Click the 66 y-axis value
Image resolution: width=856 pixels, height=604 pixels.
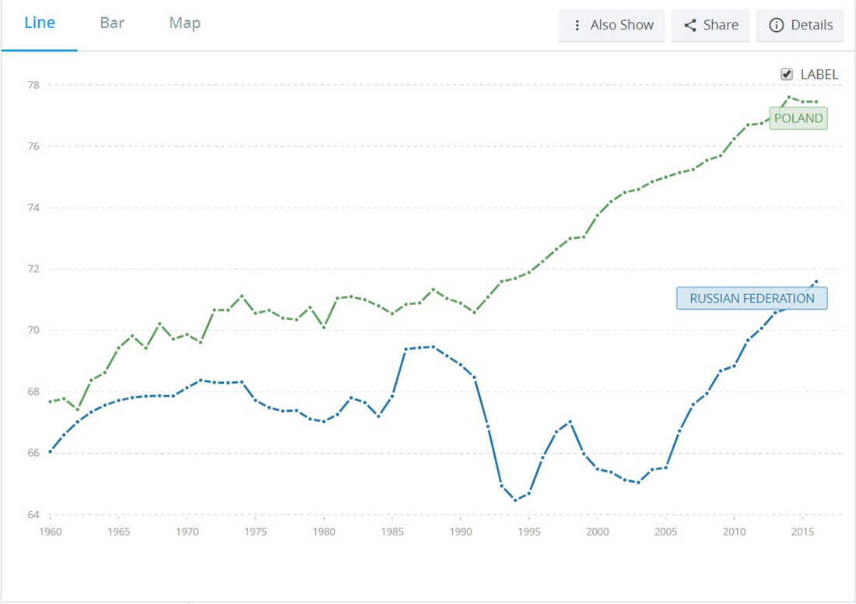coord(33,453)
